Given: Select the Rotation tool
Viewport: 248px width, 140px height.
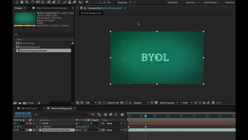Looking at the screenshot, I should tap(33, 2).
